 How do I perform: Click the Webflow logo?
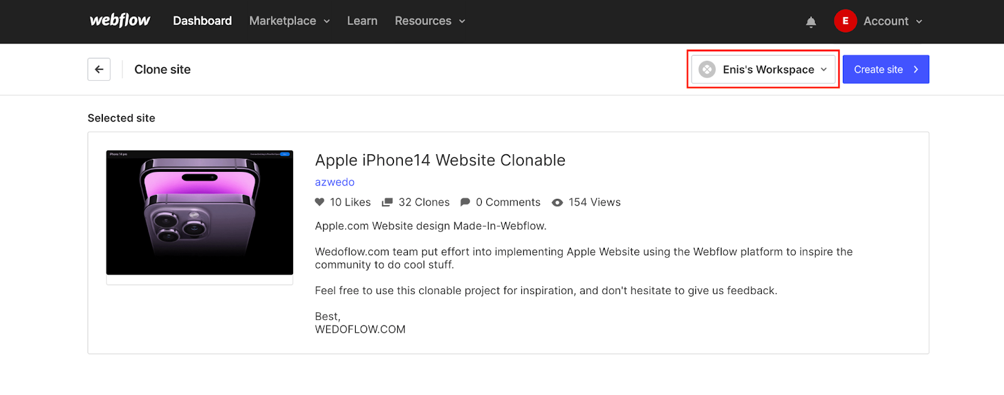pos(120,21)
